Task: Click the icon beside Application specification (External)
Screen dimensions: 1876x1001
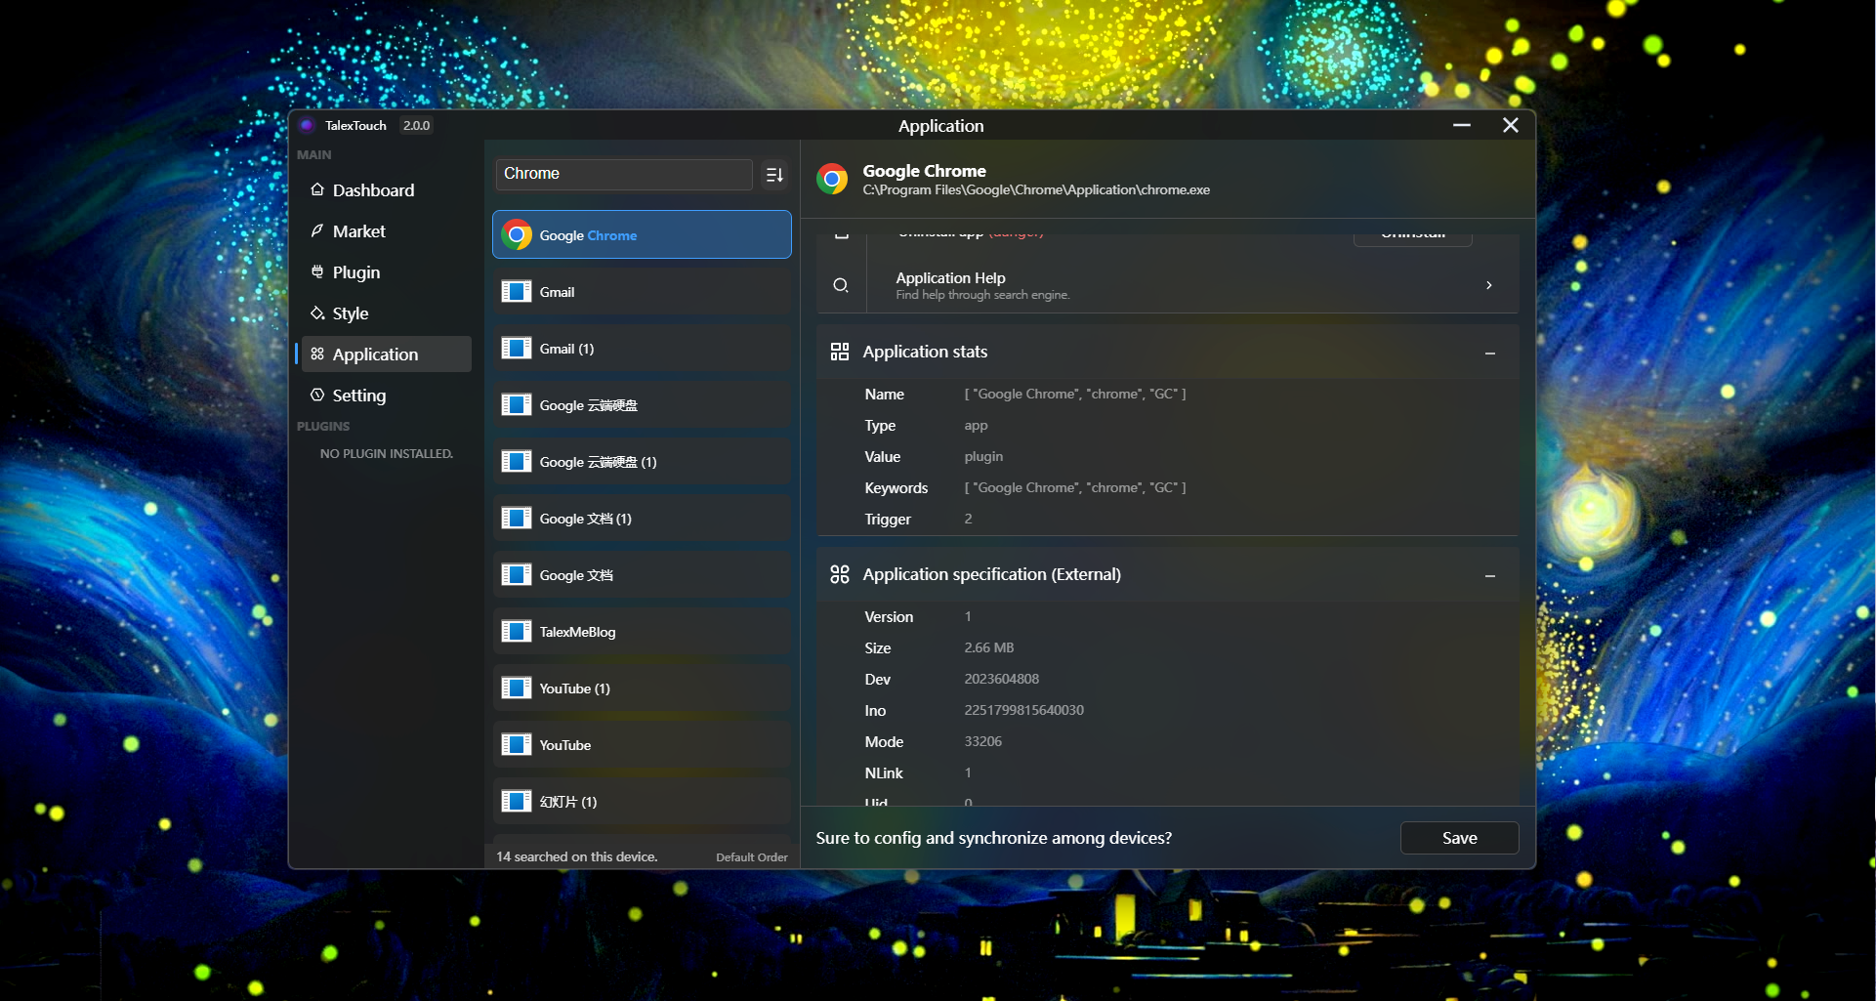Action: [x=840, y=574]
